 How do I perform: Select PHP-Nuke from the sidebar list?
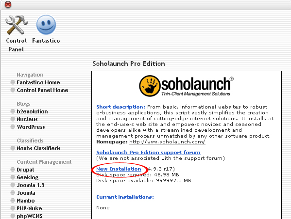(x=29, y=208)
